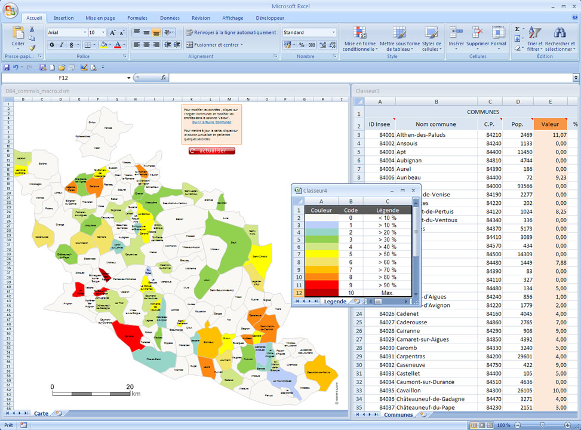Click the decrease indent icon
Viewport: 581px width, 430px height.
click(x=167, y=45)
